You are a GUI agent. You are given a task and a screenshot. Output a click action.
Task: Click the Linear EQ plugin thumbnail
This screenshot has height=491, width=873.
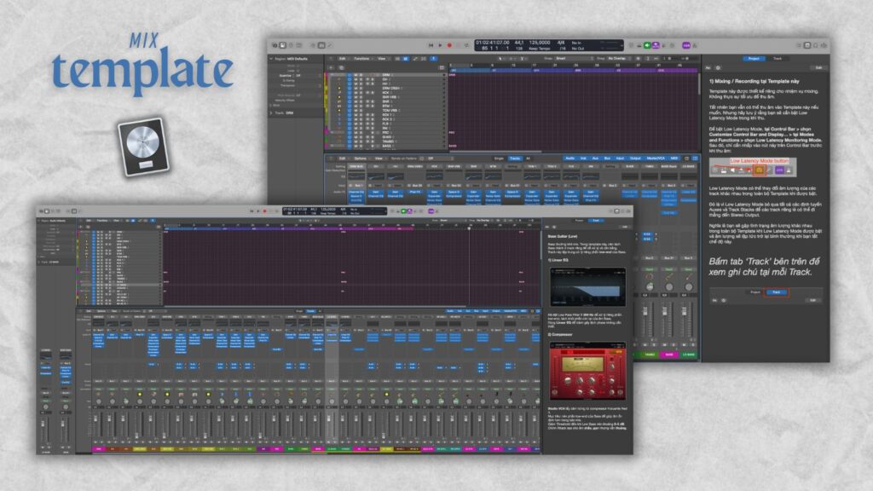(x=587, y=287)
